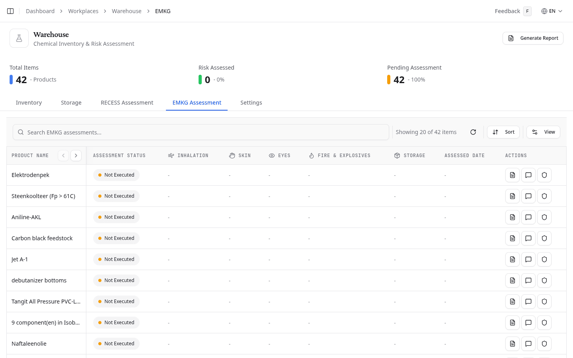Open the Settings tab
The height and width of the screenshot is (358, 573).
coord(251,102)
